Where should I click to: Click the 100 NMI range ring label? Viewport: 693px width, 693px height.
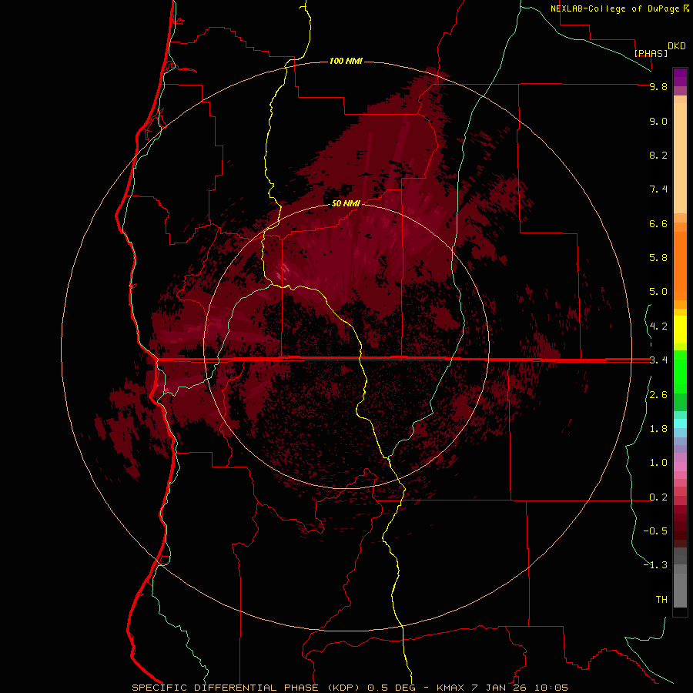(x=346, y=61)
